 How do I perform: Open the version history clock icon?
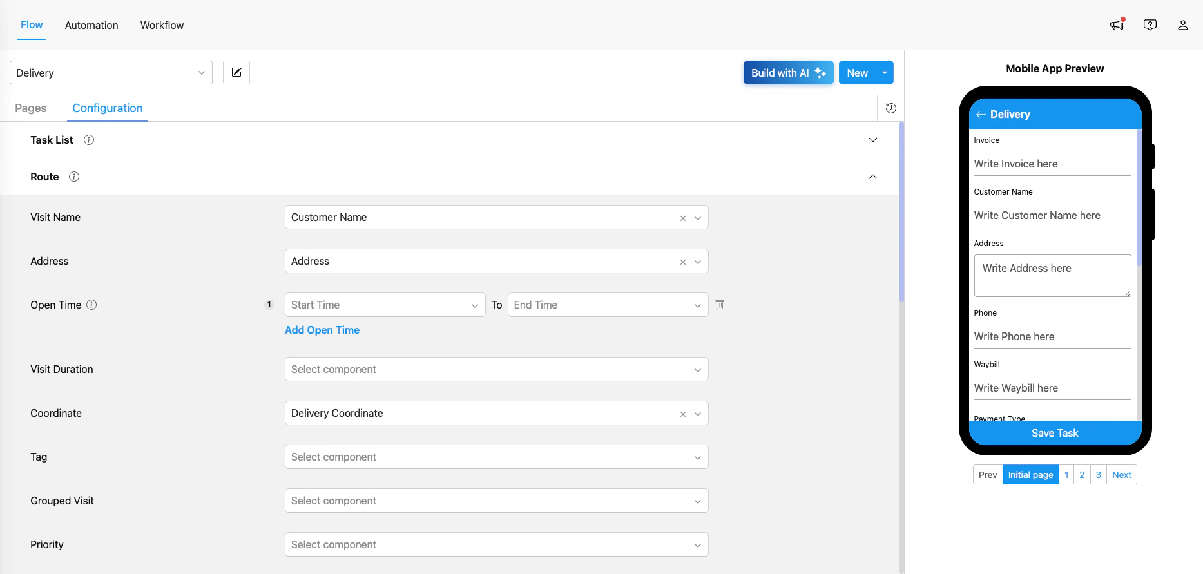click(891, 108)
